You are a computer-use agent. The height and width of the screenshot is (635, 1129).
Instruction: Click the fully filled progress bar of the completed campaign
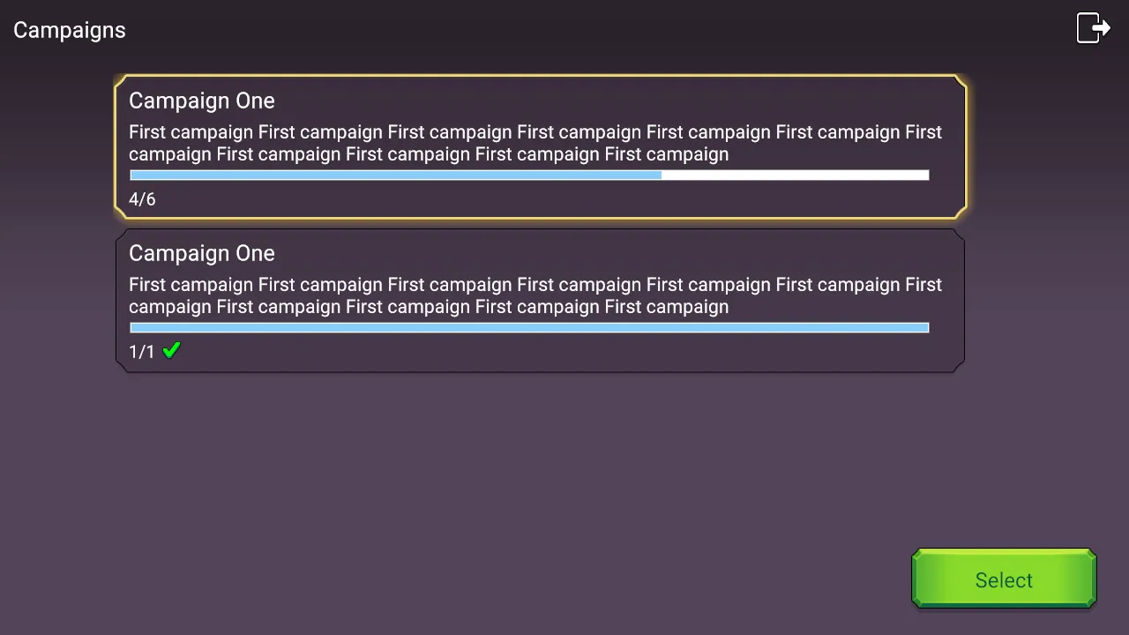[529, 328]
